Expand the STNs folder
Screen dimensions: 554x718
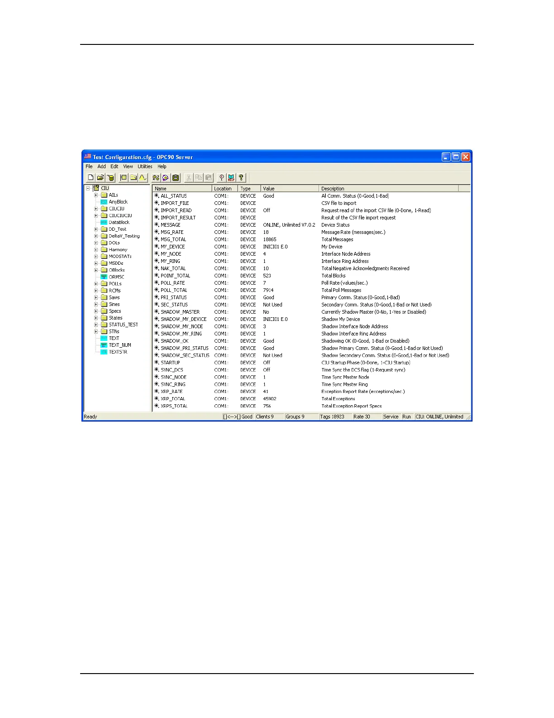click(96, 331)
